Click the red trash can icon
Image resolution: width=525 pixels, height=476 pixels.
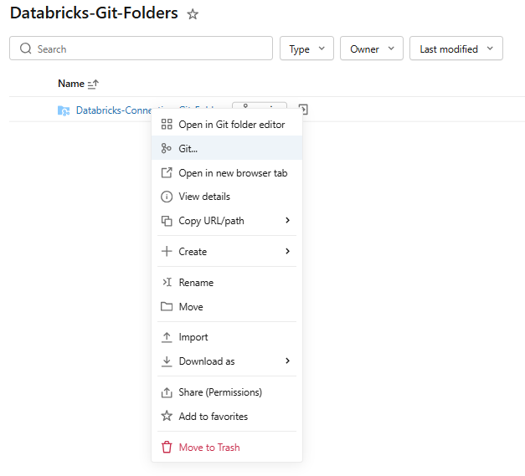tap(167, 448)
